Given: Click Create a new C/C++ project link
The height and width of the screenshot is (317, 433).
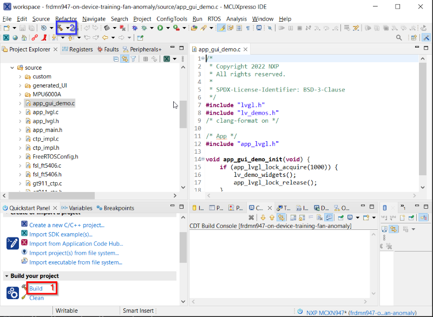Looking at the screenshot, I should pos(67,225).
